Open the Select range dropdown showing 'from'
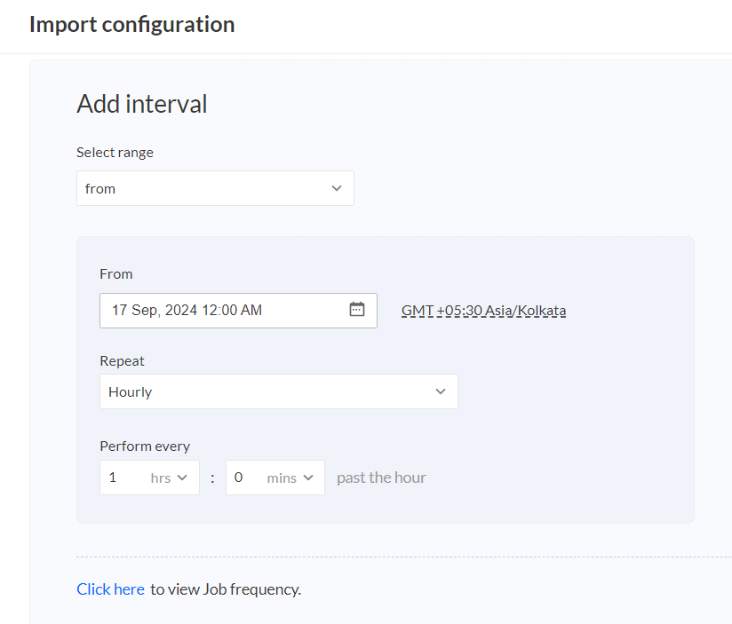 click(215, 188)
